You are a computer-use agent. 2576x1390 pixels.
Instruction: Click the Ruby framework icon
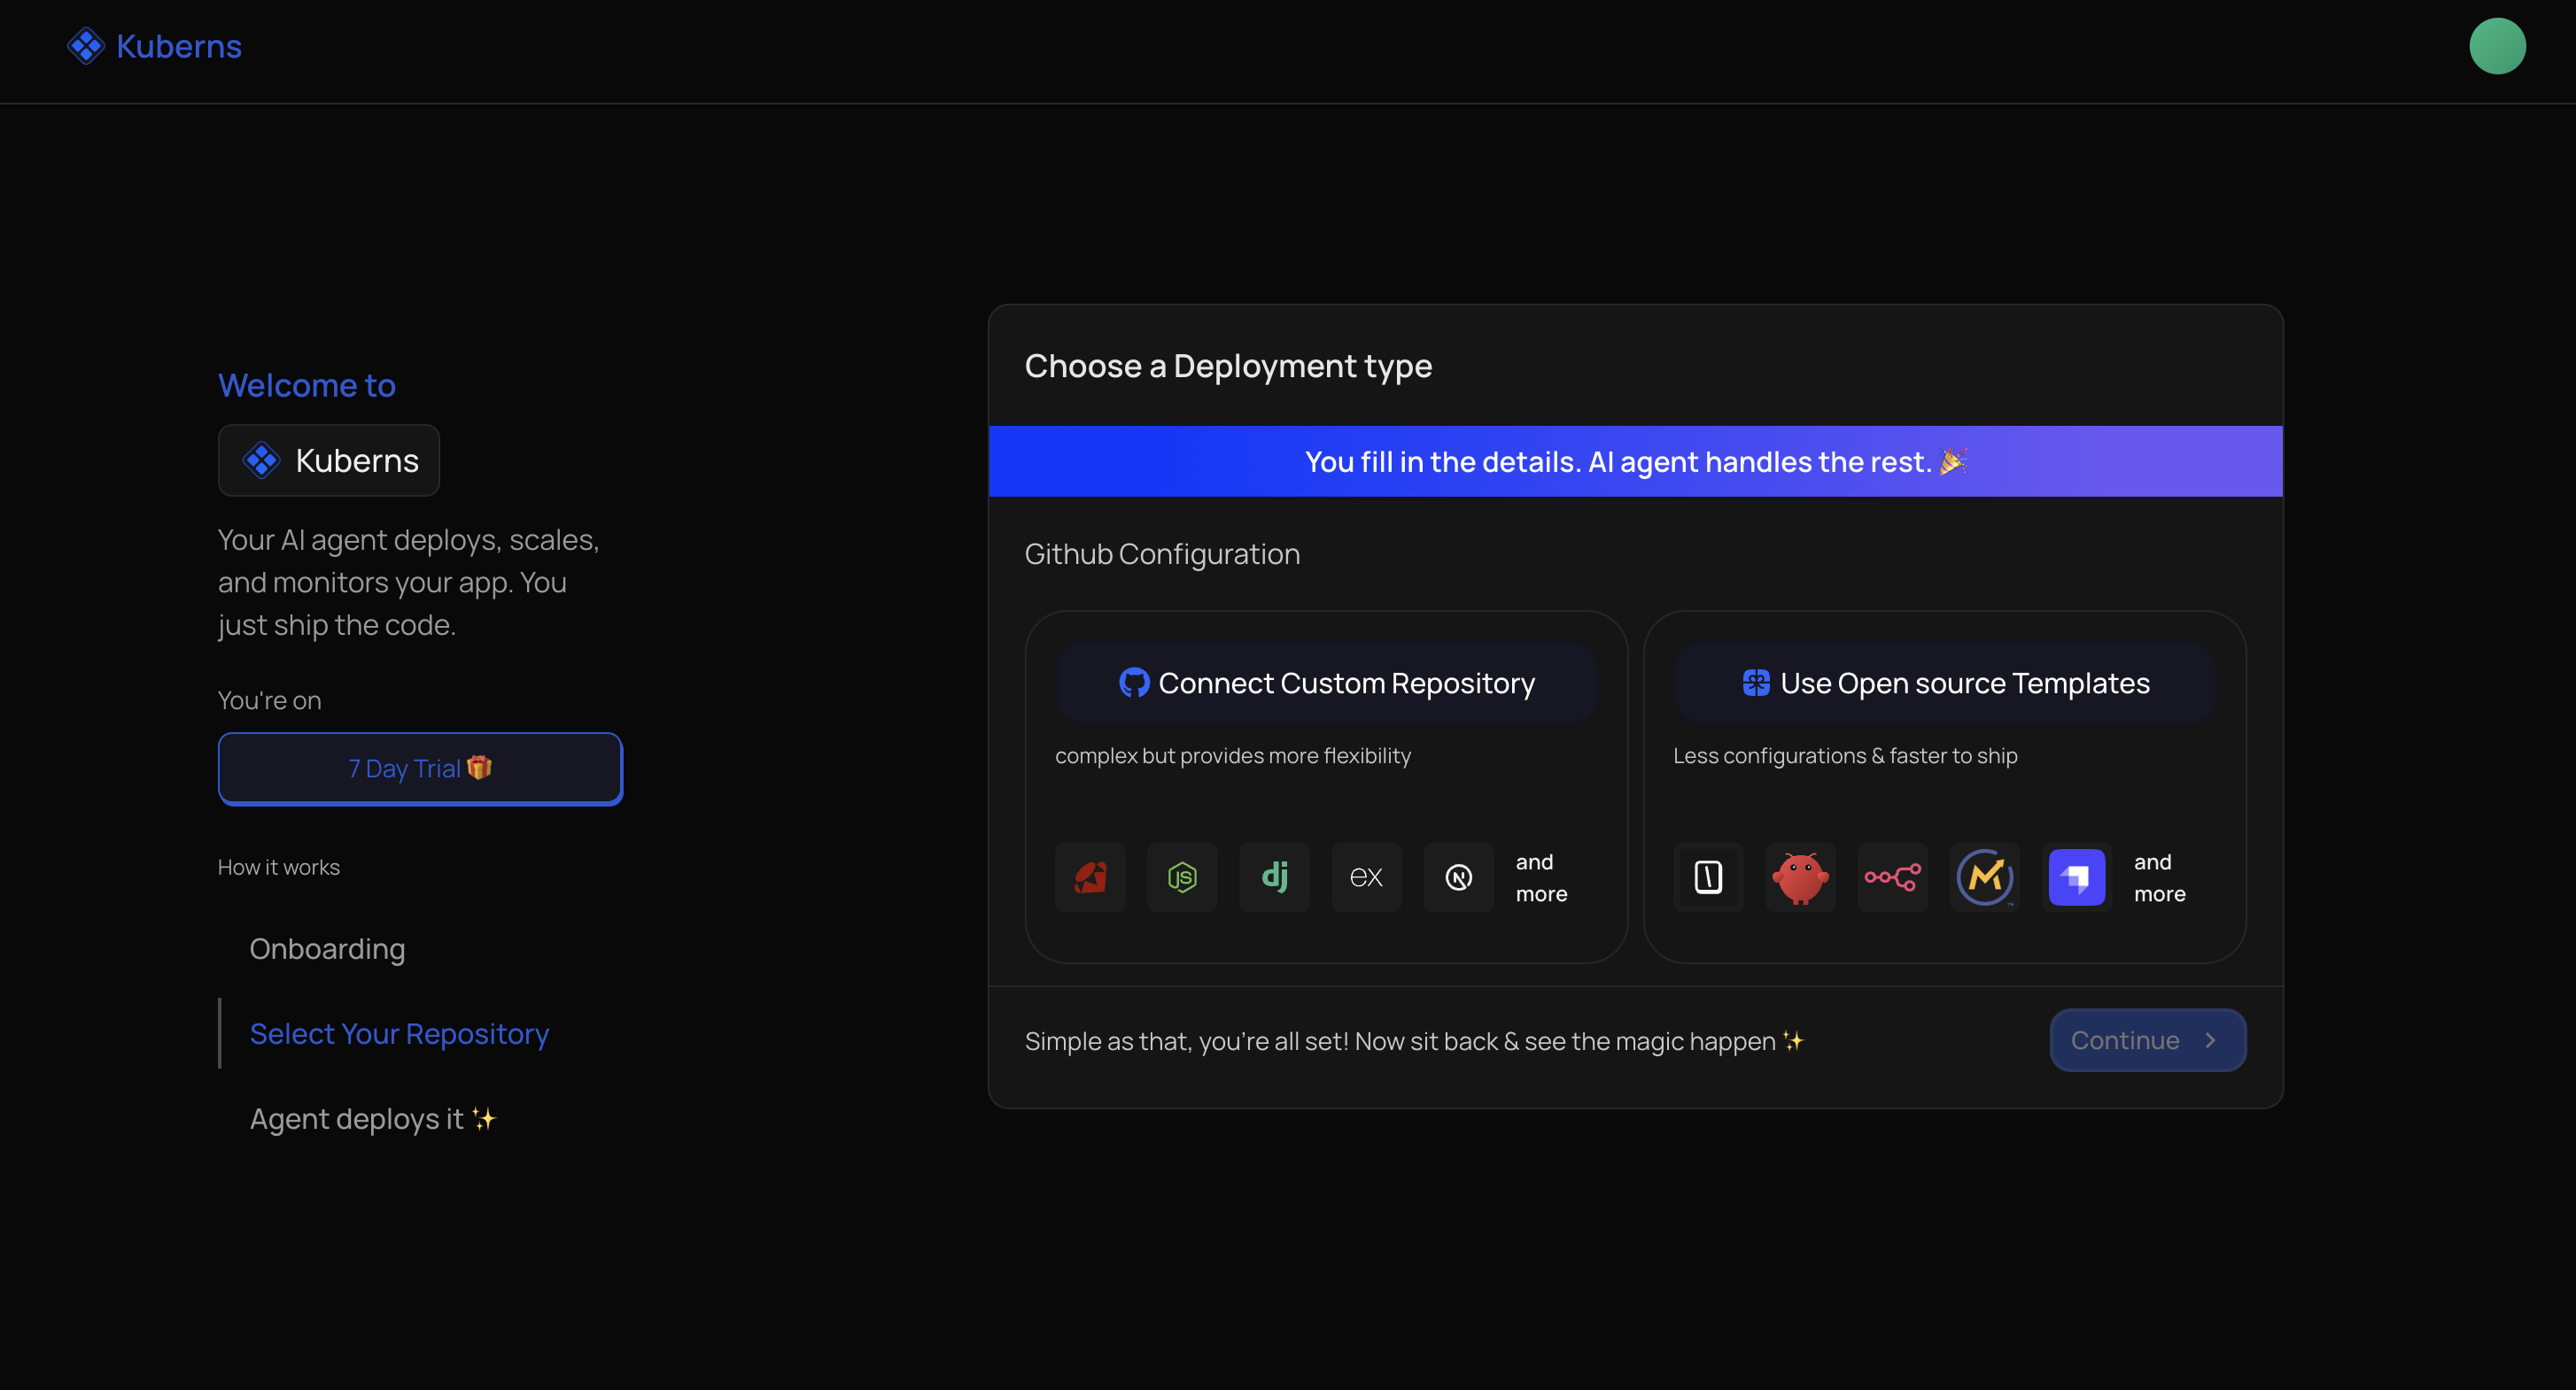tap(1090, 877)
